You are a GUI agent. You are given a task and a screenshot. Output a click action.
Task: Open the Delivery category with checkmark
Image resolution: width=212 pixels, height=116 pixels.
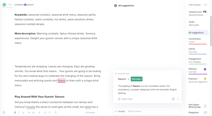(198, 70)
